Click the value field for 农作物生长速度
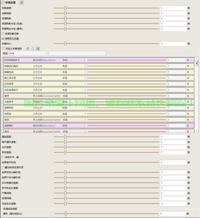Screen dimensions: 200x218 point(173,188)
